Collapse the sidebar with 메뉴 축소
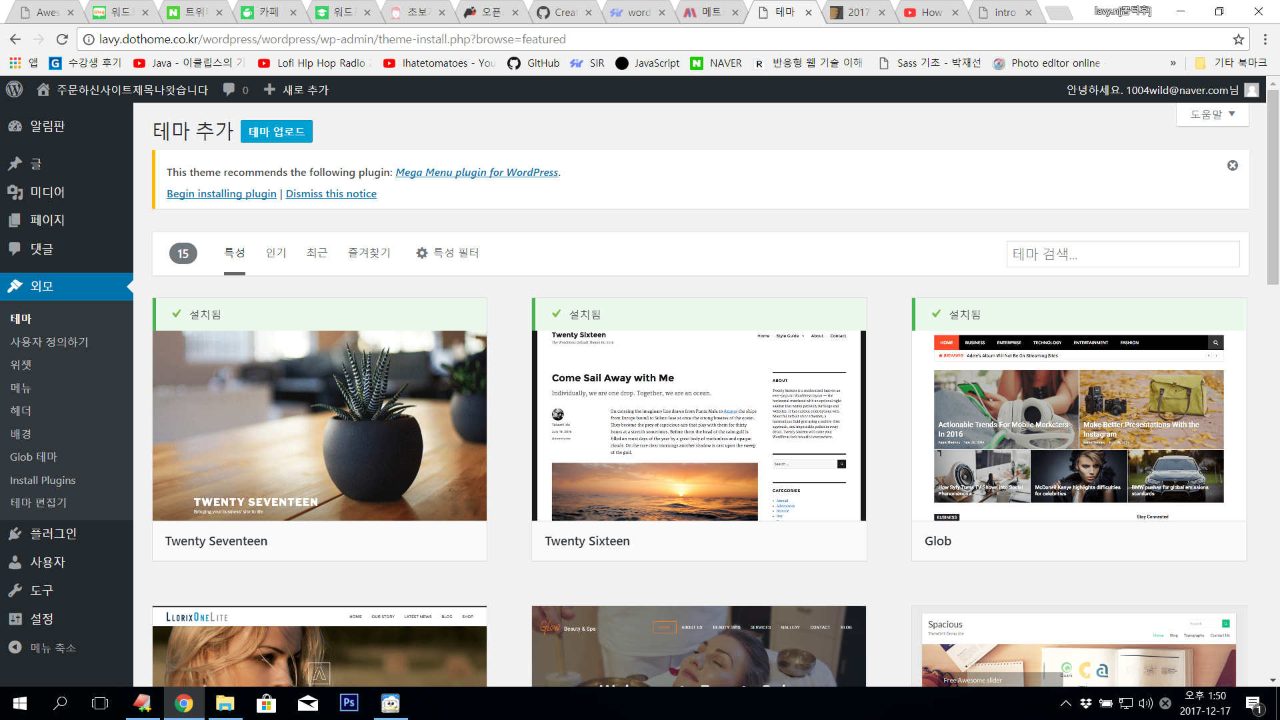Screen dimensions: 1280x720 (52, 647)
